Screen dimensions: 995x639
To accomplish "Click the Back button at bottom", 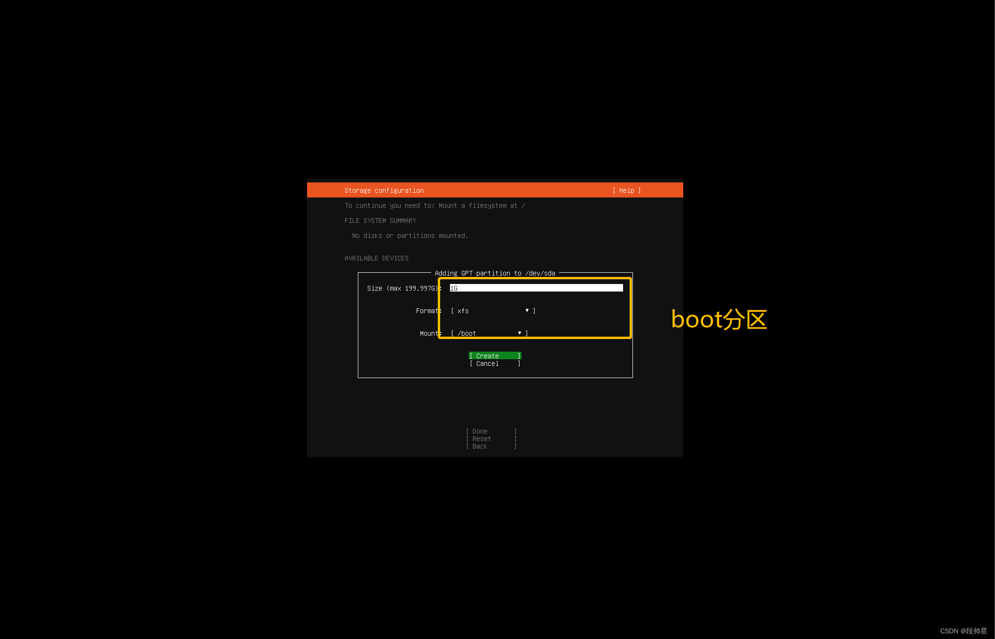I will tap(491, 446).
